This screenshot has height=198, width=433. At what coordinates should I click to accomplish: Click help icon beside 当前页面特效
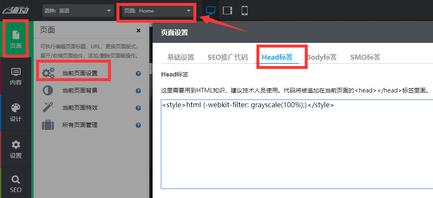coord(138,108)
